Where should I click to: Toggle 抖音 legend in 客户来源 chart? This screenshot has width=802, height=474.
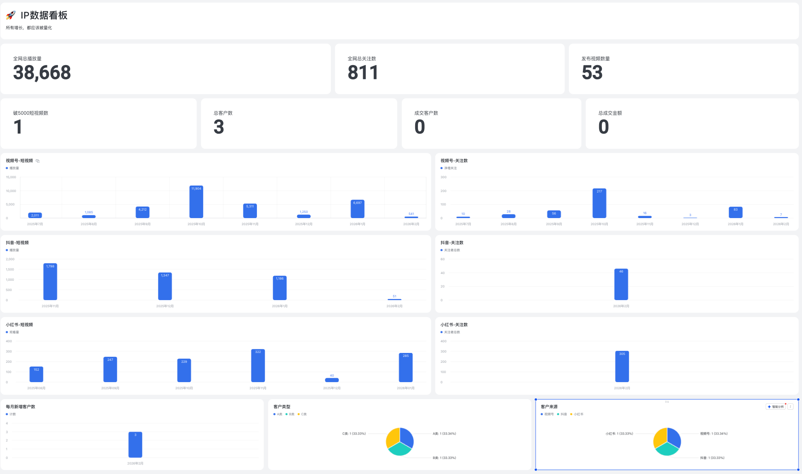click(x=563, y=414)
